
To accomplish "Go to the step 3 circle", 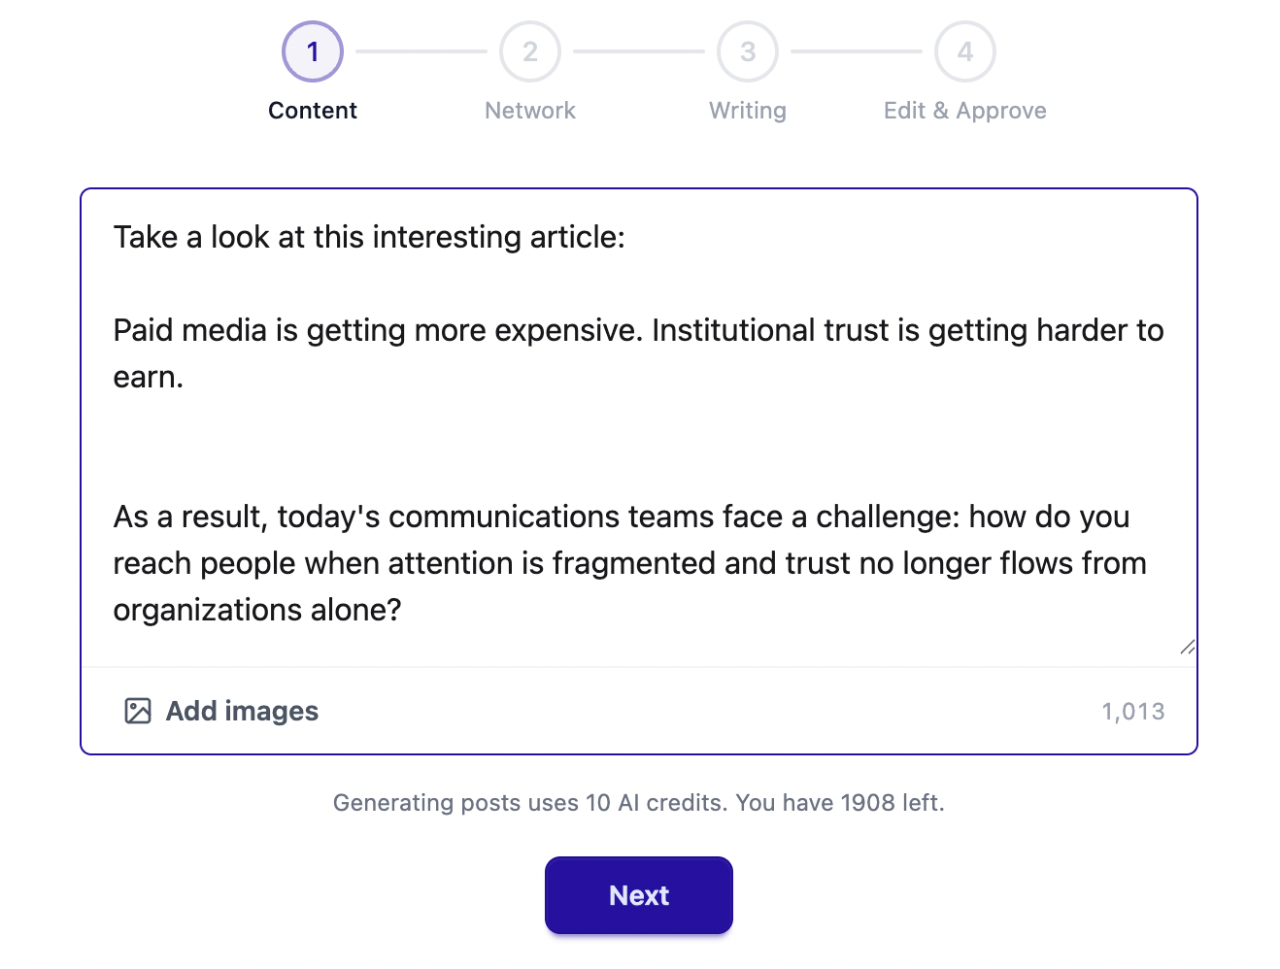I will pyautogui.click(x=748, y=51).
